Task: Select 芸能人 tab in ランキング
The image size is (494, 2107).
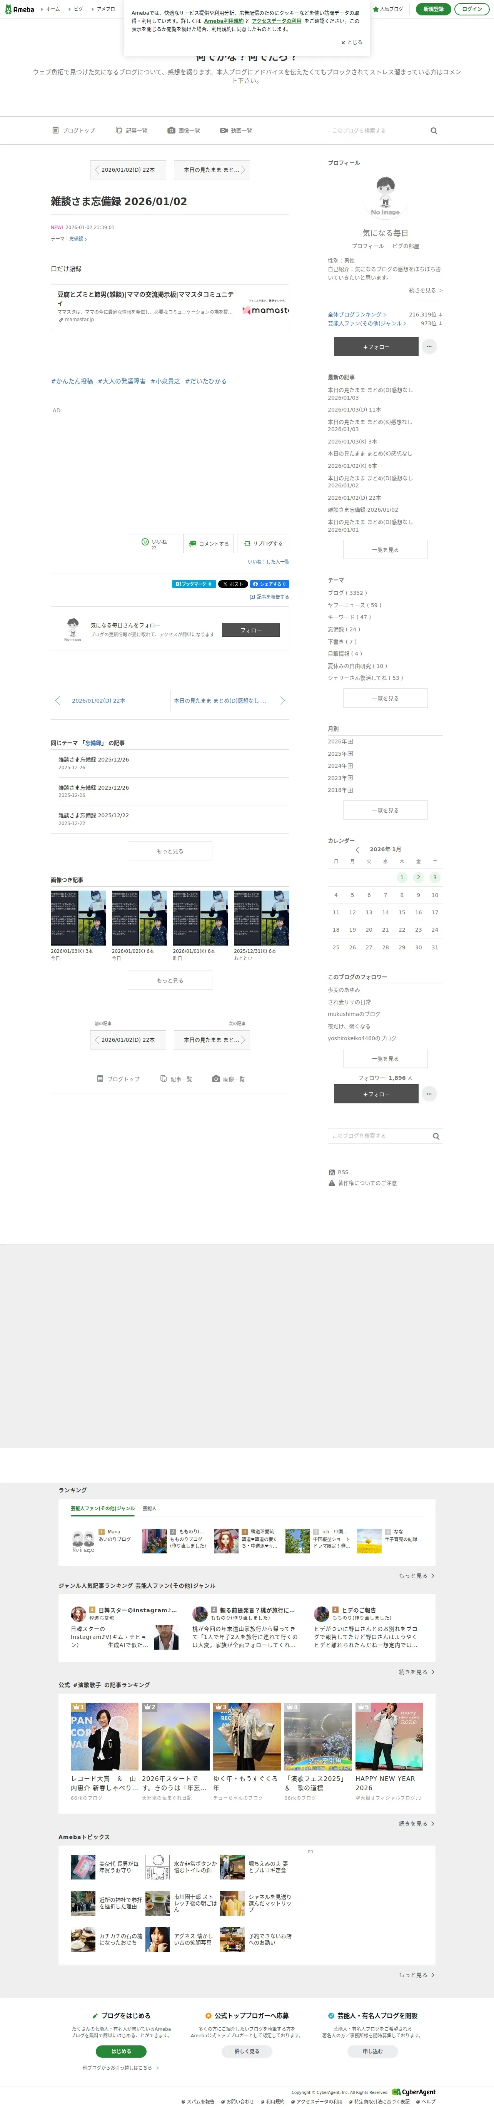Action: tap(149, 1508)
